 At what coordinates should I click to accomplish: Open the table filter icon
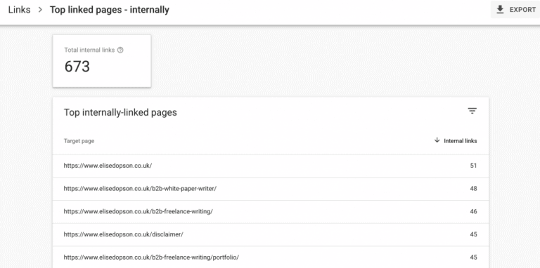(x=472, y=111)
